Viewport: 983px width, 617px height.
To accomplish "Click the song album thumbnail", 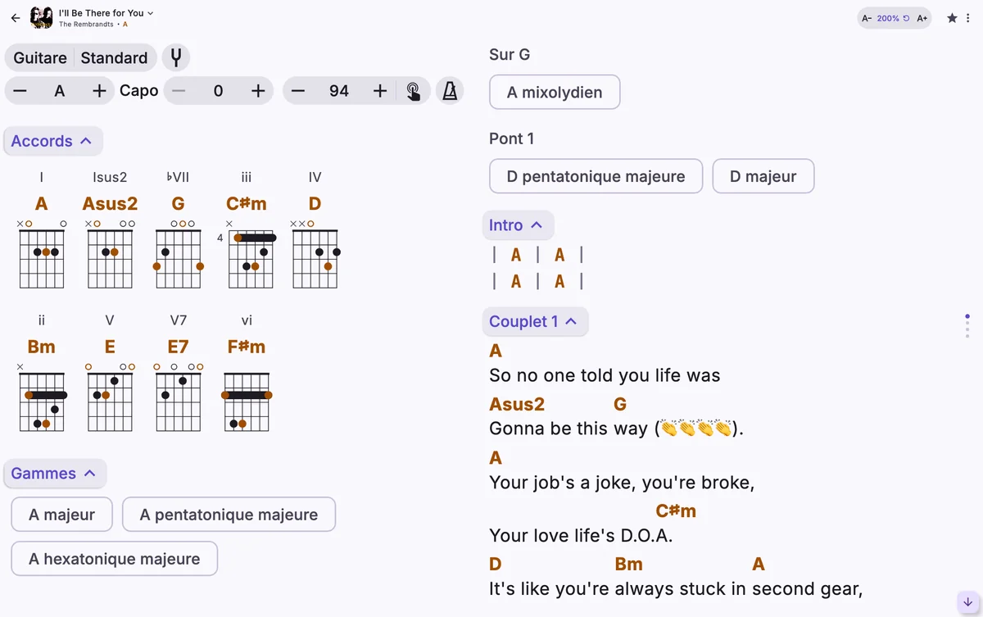I will point(42,17).
